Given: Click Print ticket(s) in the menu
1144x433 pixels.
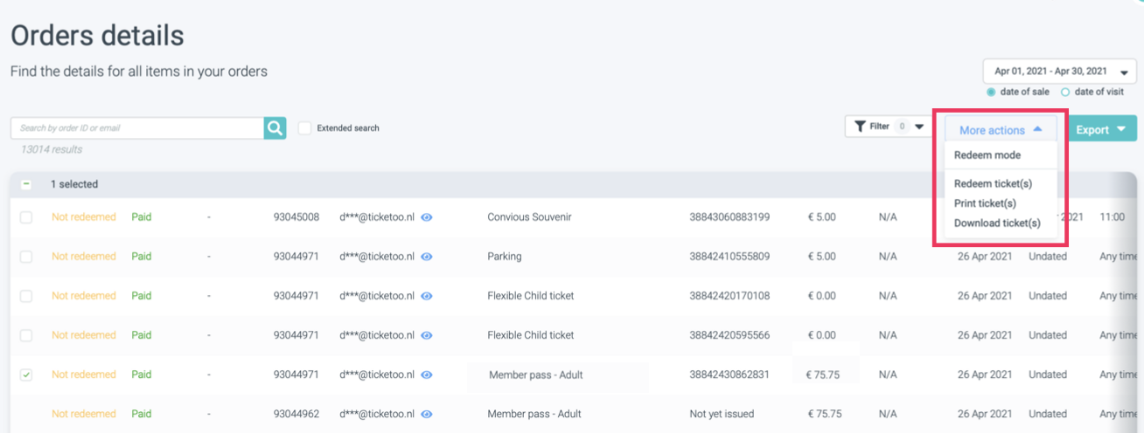Looking at the screenshot, I should click(x=986, y=203).
